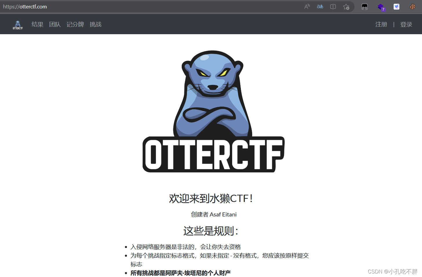Viewport: 422px width, 277px height.
Task: Click the OtterCTF logo in navbar
Action: [x=18, y=25]
